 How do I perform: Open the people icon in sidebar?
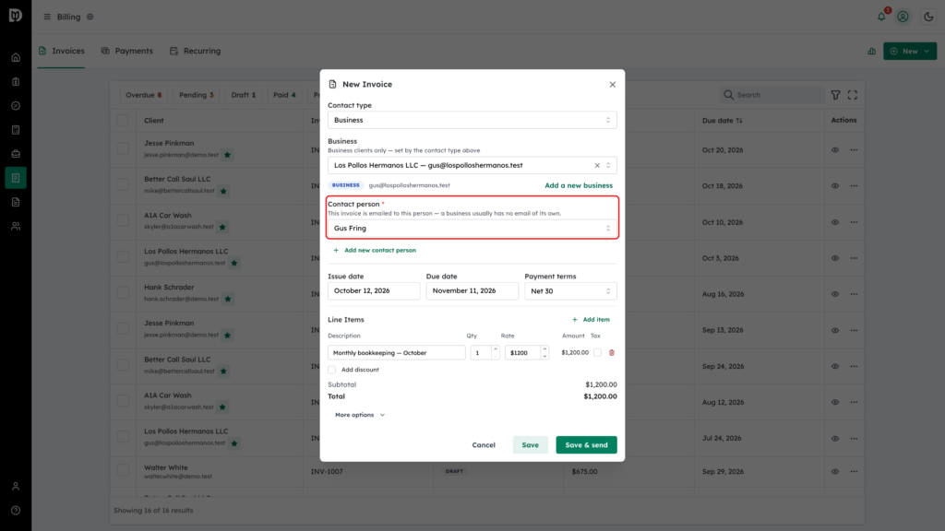click(16, 227)
